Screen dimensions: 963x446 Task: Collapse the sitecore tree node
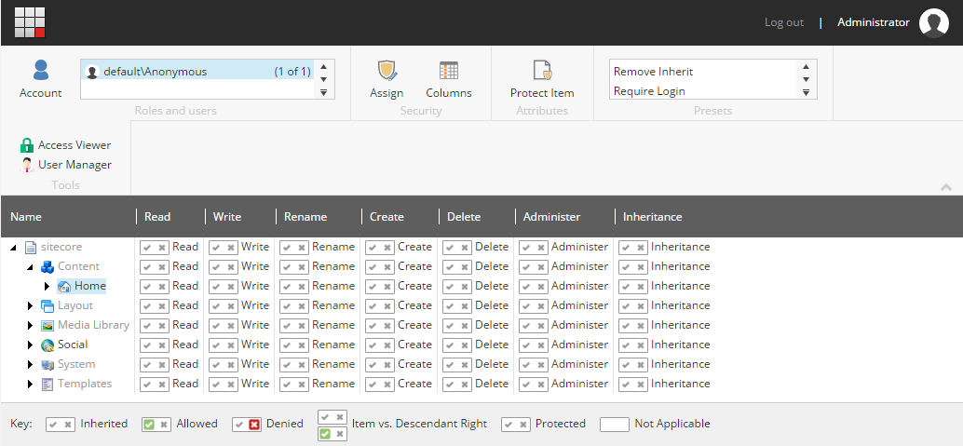click(14, 248)
